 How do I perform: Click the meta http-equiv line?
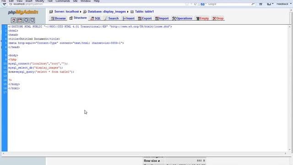pos(66,43)
